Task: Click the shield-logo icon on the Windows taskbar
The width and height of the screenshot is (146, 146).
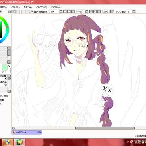Action: point(8,142)
